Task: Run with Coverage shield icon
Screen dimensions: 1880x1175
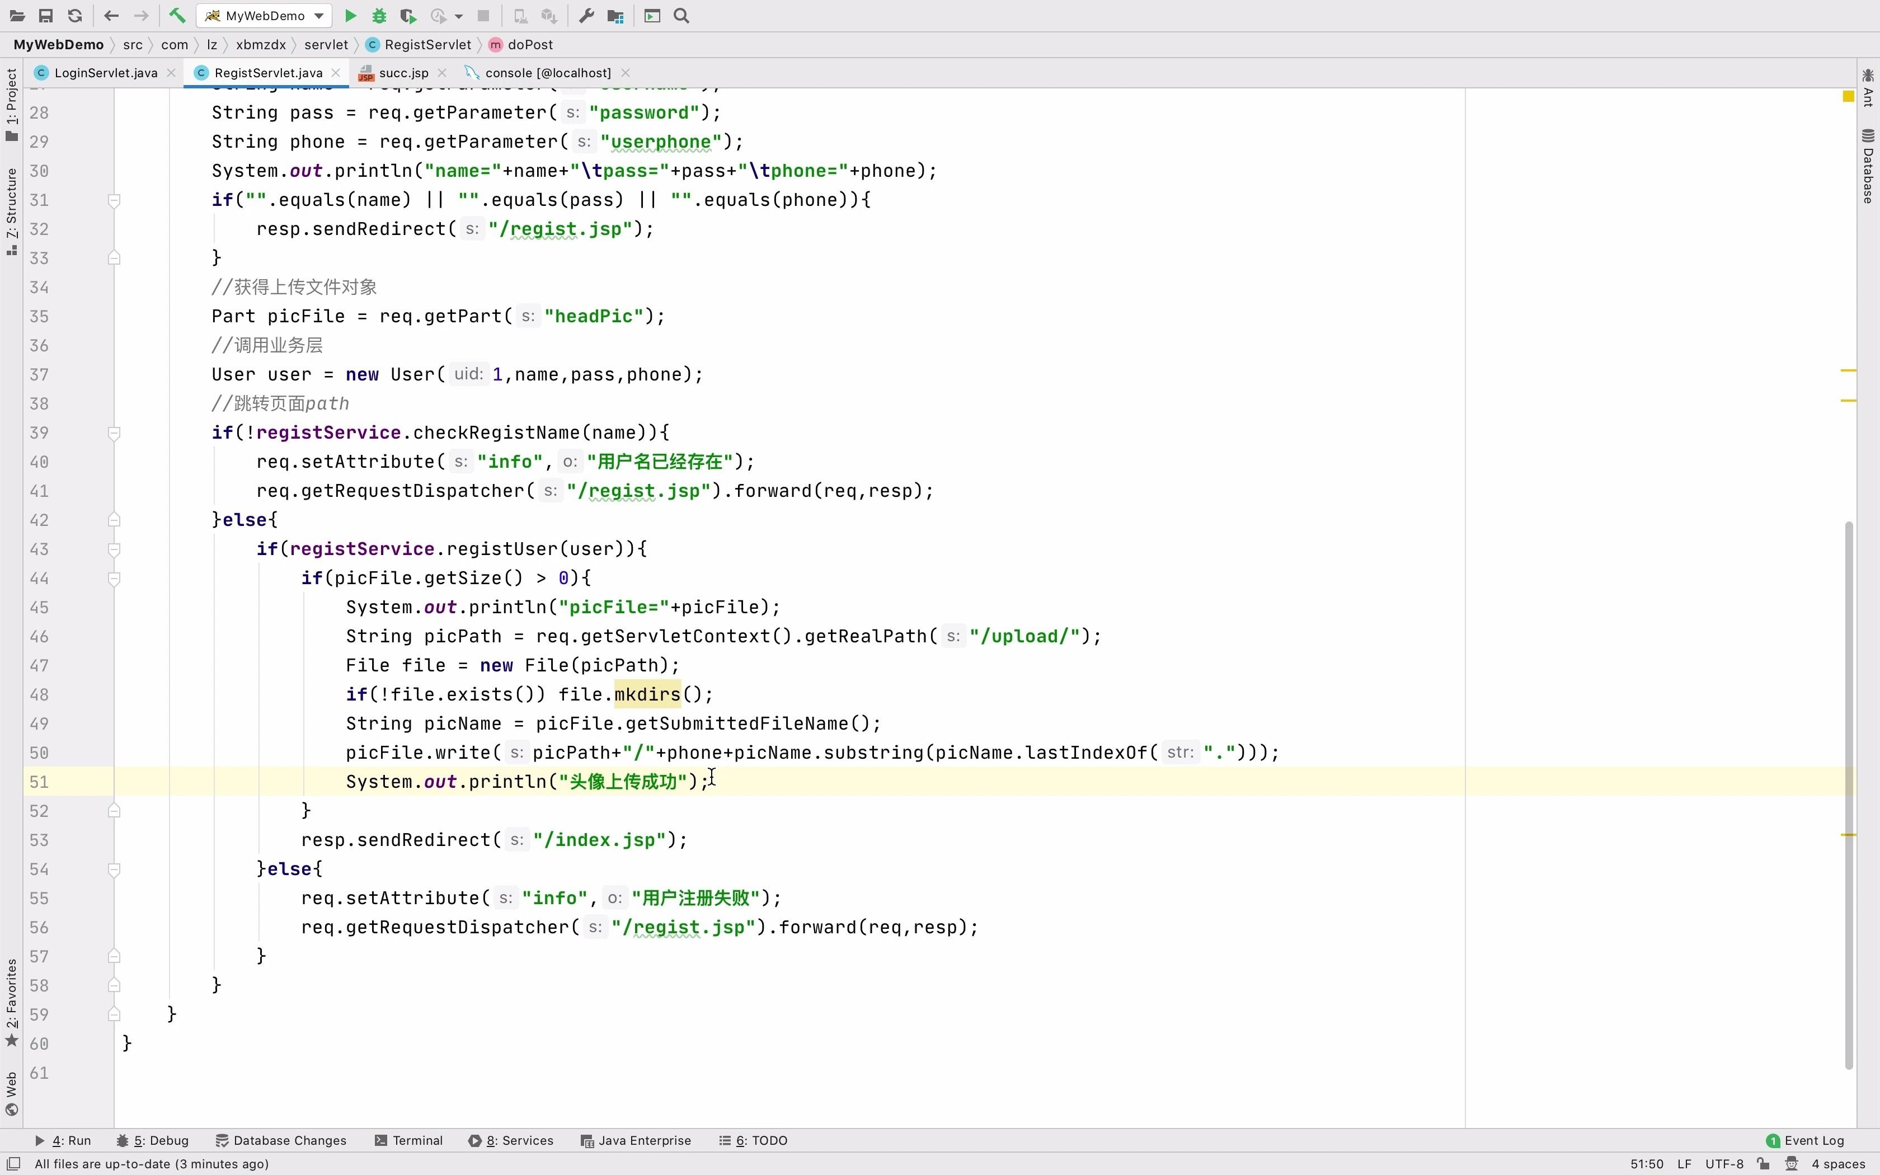Action: click(x=408, y=16)
